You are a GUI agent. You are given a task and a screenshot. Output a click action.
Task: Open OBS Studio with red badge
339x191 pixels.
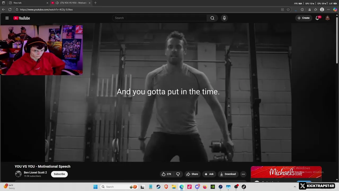[236, 187]
